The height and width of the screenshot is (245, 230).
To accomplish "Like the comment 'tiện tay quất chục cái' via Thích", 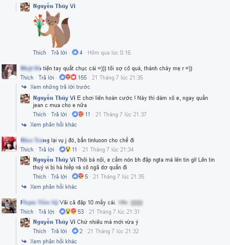I will click(27, 77).
